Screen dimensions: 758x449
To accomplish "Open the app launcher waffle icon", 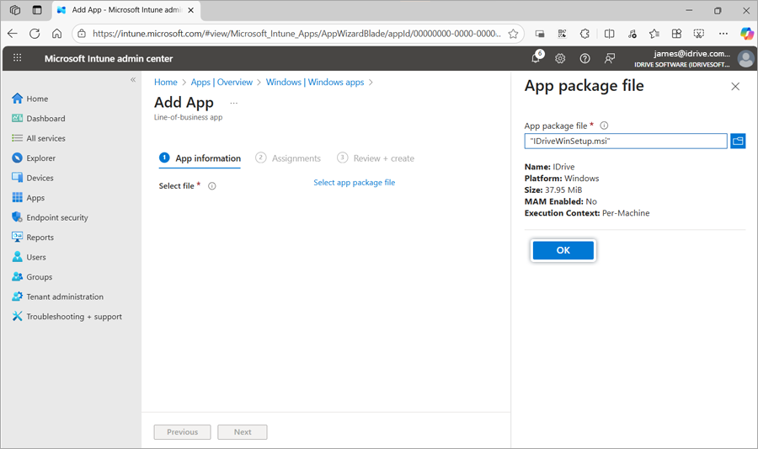I will click(x=17, y=59).
